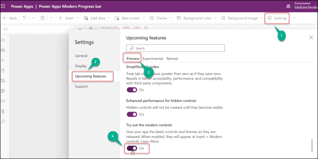Image resolution: width=318 pixels, height=159 pixels.
Task: Select the Display settings section
Action: (81, 66)
